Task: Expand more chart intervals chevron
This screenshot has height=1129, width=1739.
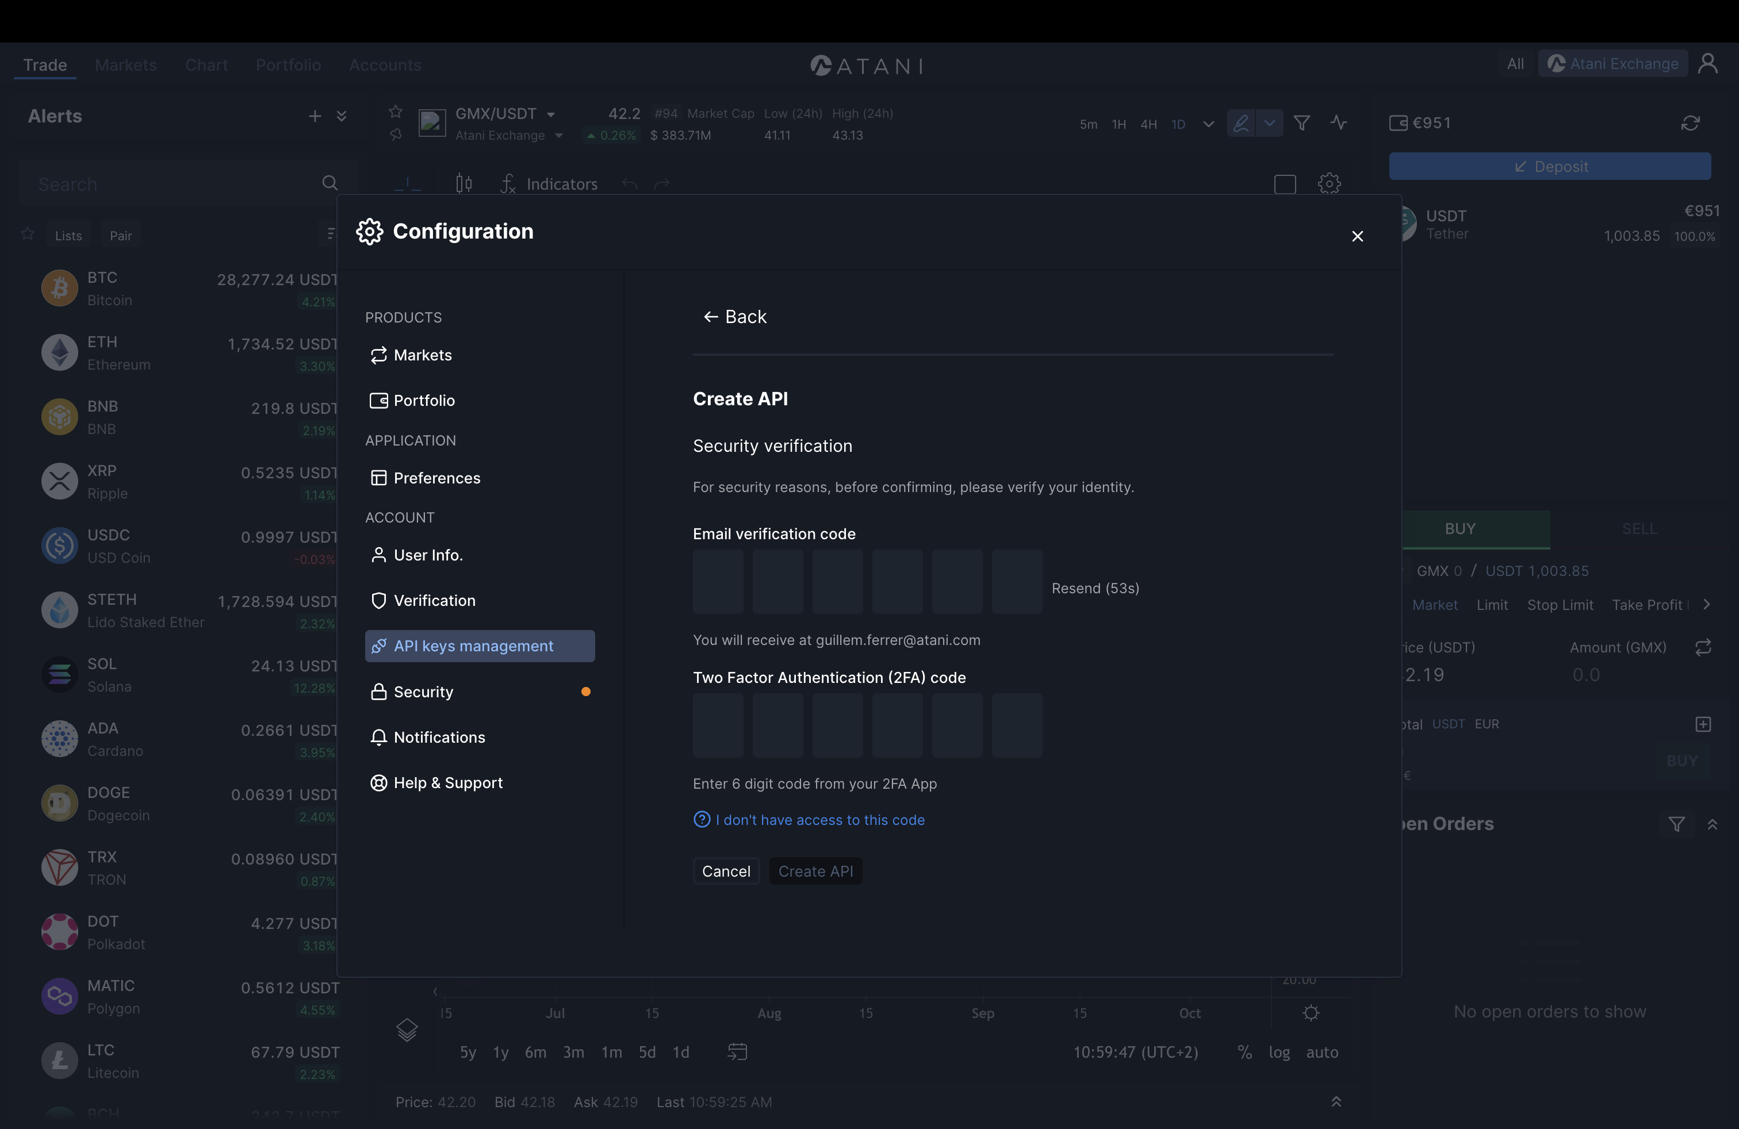Action: tap(1209, 124)
